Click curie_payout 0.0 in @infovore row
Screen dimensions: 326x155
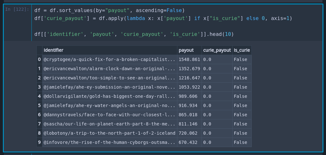(217, 142)
